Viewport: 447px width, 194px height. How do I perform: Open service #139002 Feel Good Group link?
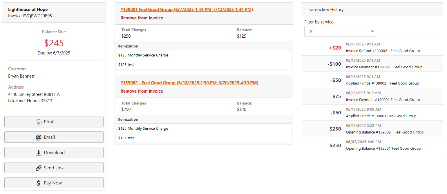(189, 83)
